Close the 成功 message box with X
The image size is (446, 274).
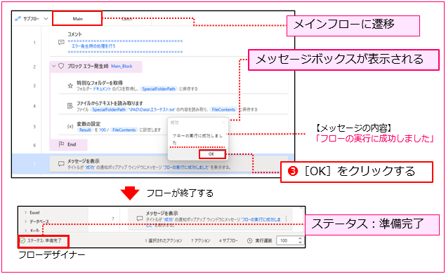click(x=223, y=123)
